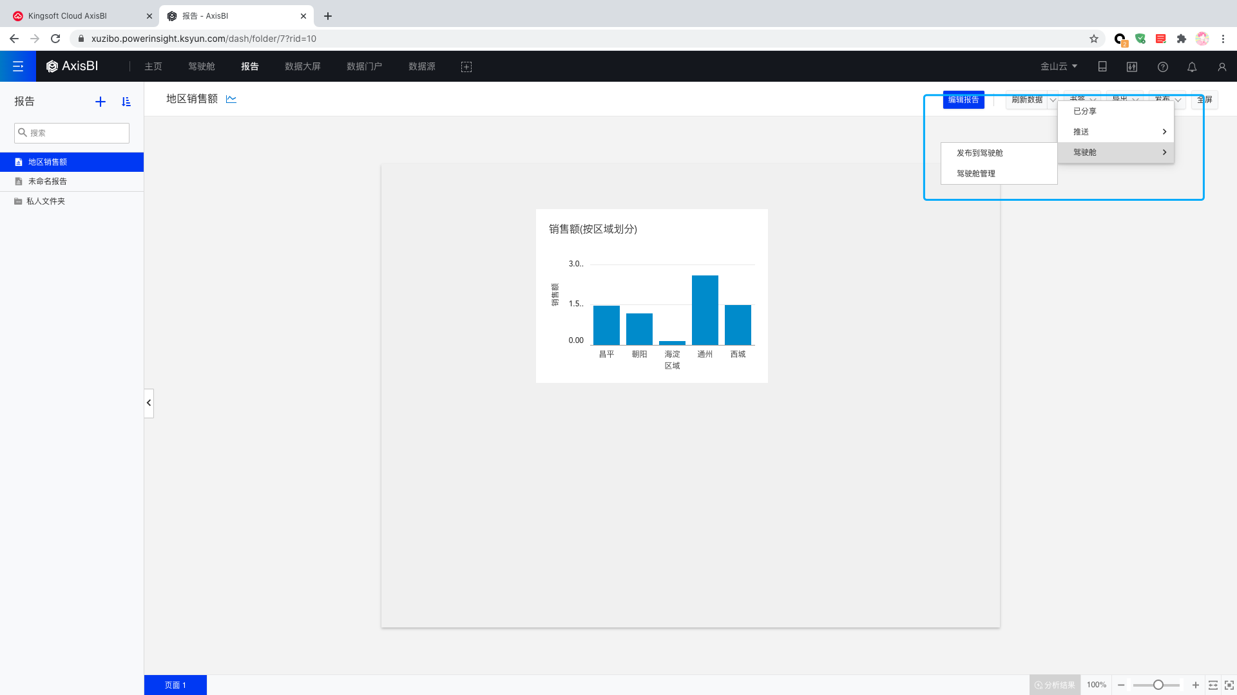Click the fit-to-width icon in status bar

pos(1213,685)
